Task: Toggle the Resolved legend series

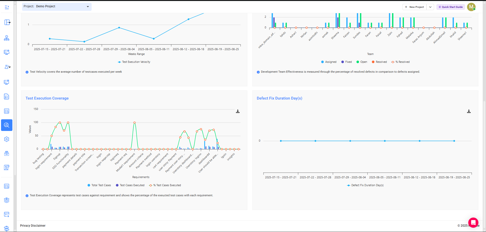Action: [x=379, y=62]
